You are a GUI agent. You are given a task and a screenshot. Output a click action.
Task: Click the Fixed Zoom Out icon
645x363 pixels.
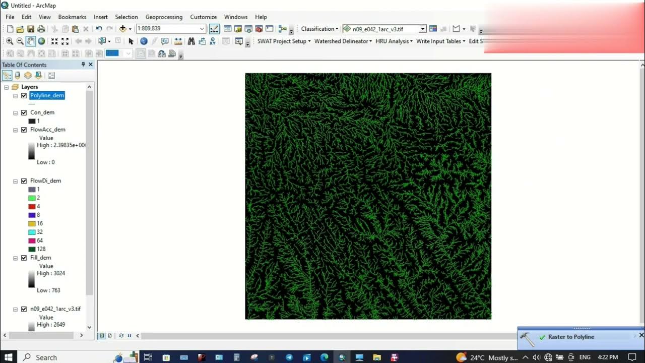(x=65, y=41)
